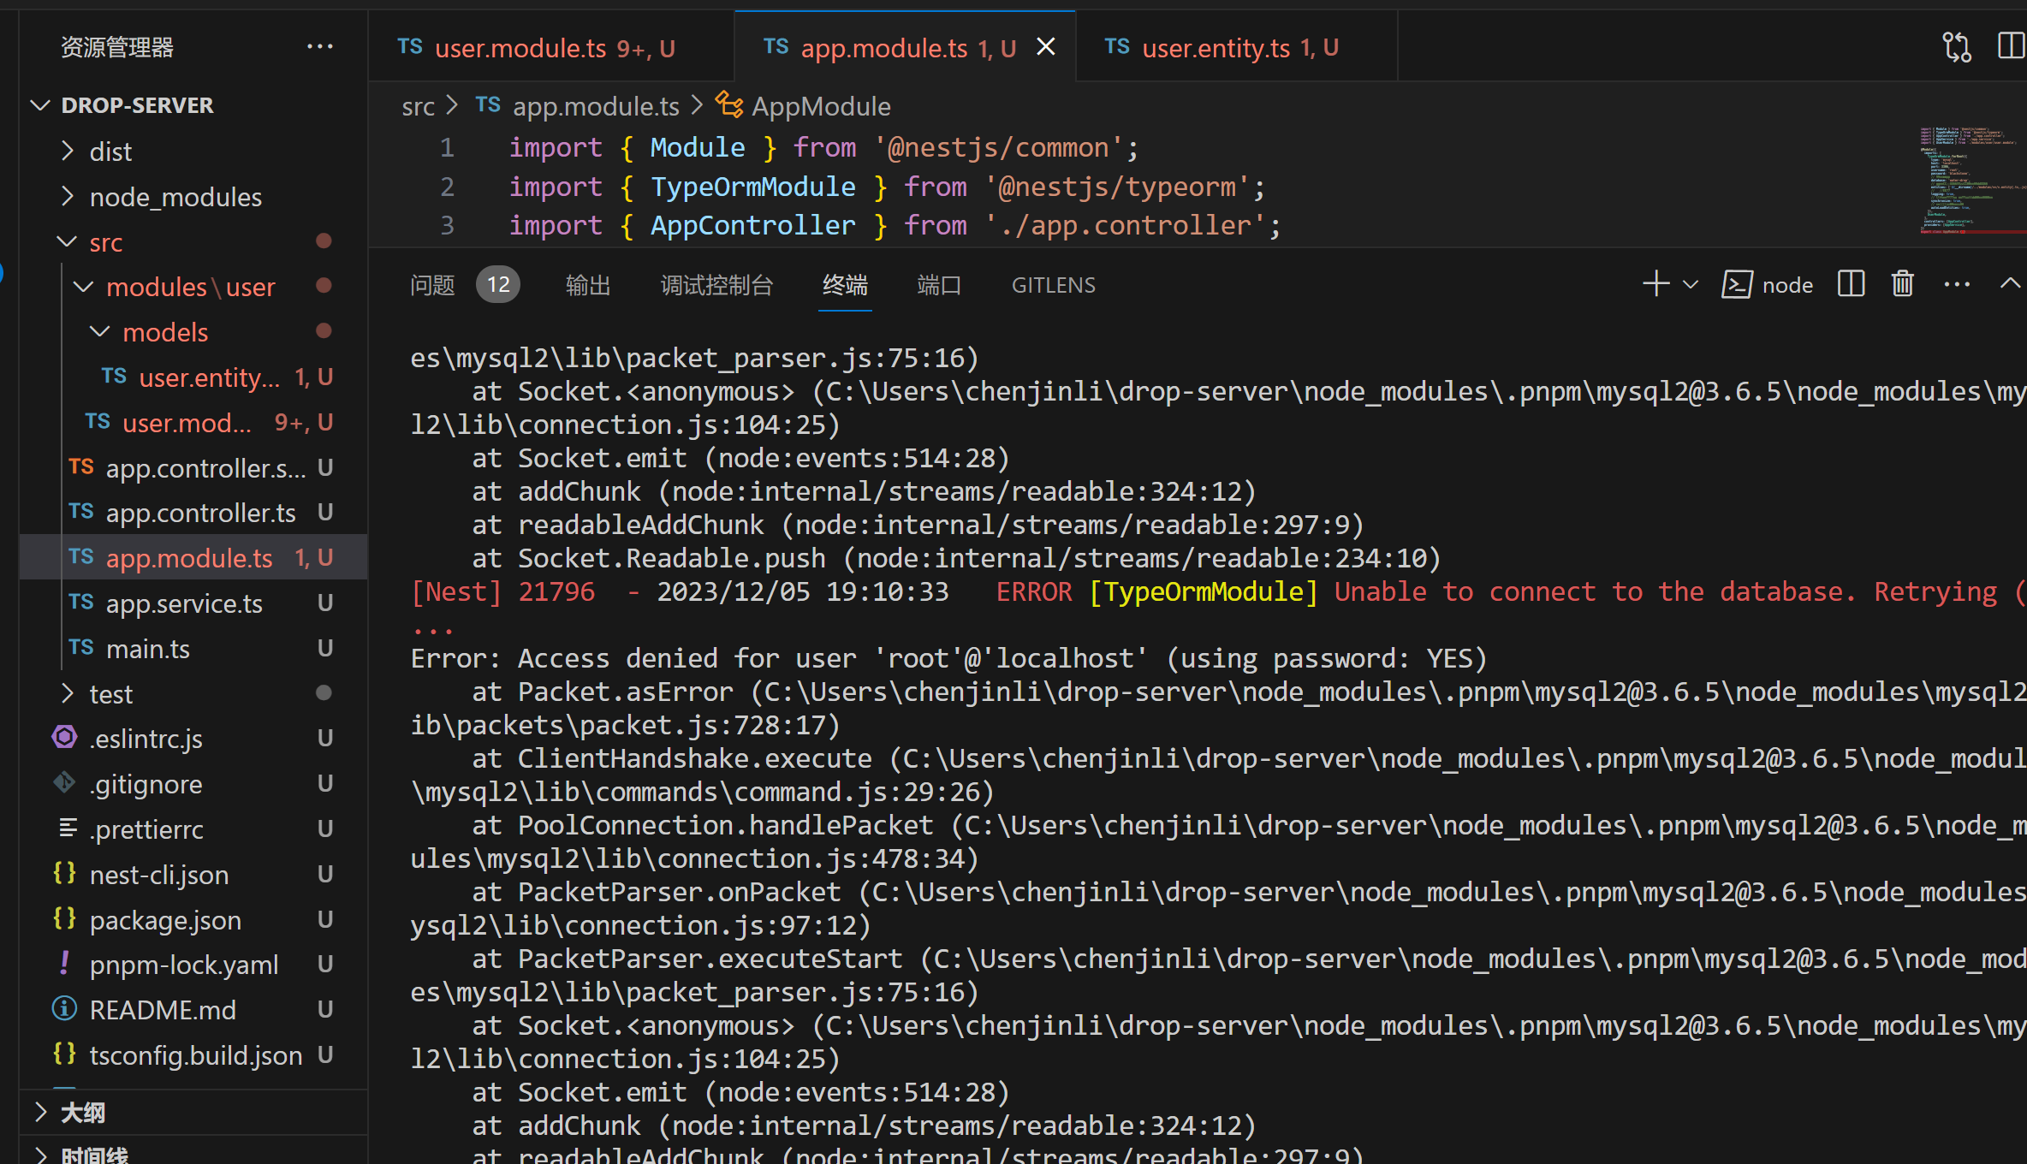The height and width of the screenshot is (1164, 2027).
Task: Expand the node_modules folder
Action: click(x=193, y=197)
